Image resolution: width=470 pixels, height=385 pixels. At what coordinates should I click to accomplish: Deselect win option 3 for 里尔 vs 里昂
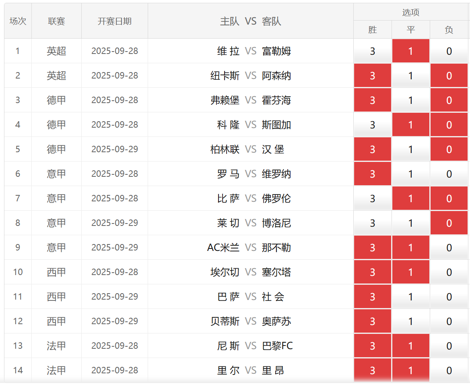(x=372, y=371)
